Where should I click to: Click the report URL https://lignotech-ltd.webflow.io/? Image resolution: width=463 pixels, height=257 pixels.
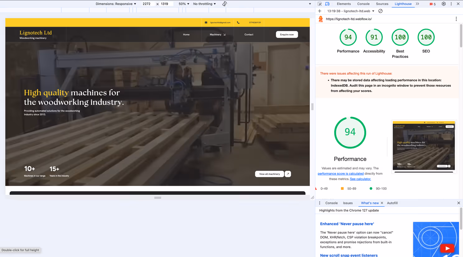coord(349,19)
